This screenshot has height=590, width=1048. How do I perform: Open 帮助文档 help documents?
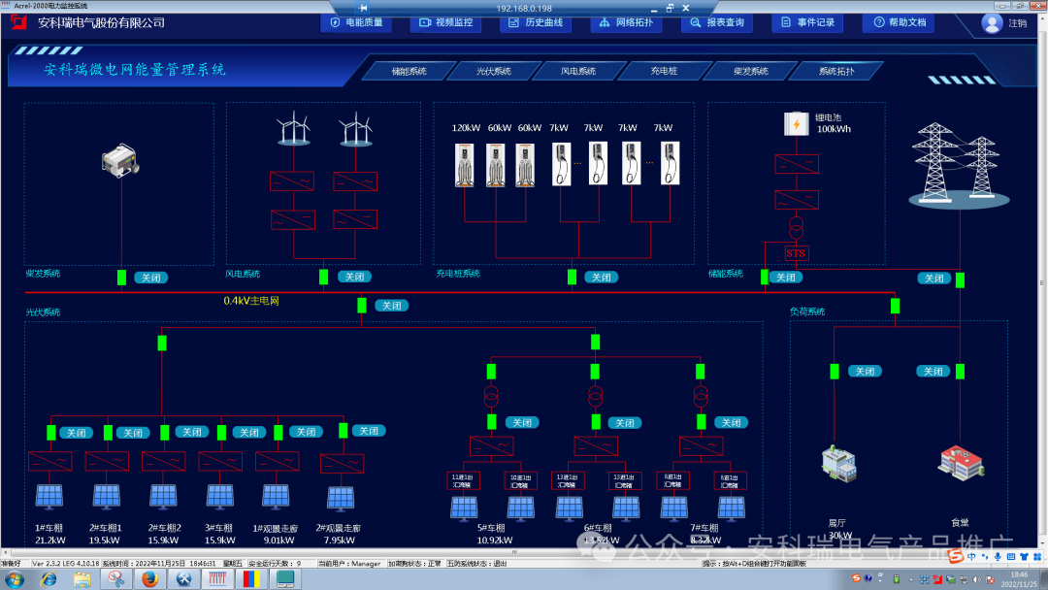899,22
